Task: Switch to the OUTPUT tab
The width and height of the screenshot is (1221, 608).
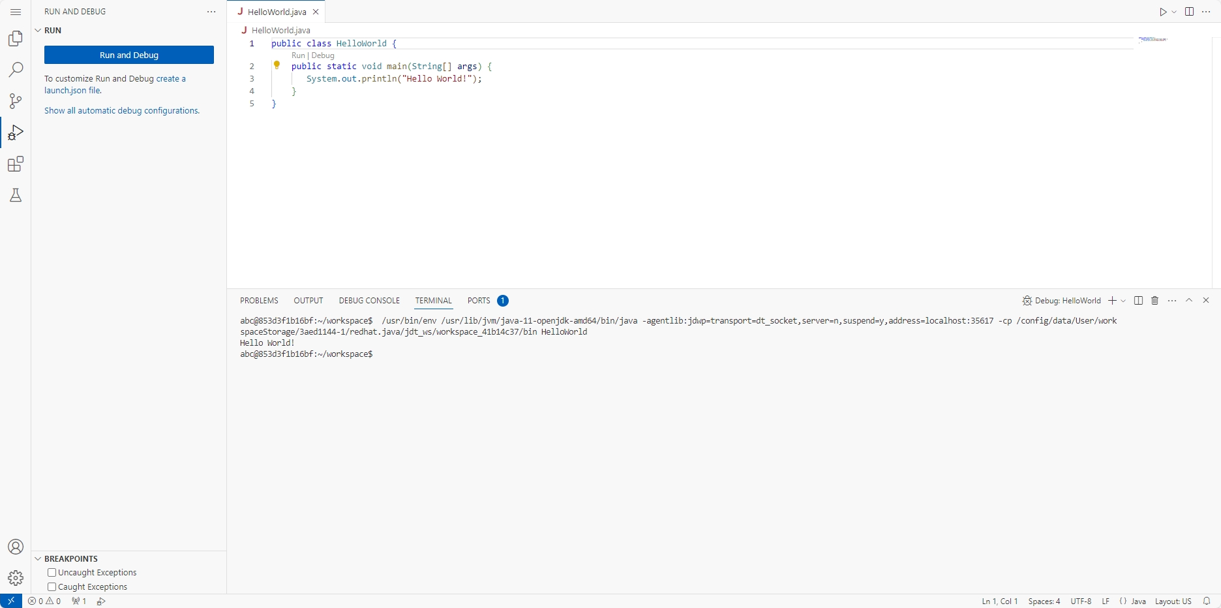Action: coord(309,301)
